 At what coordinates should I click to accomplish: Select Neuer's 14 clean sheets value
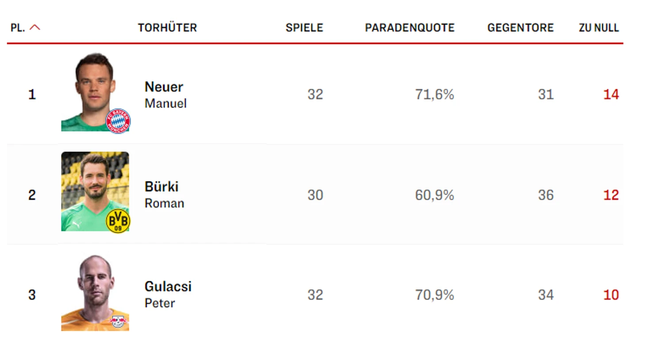click(611, 94)
